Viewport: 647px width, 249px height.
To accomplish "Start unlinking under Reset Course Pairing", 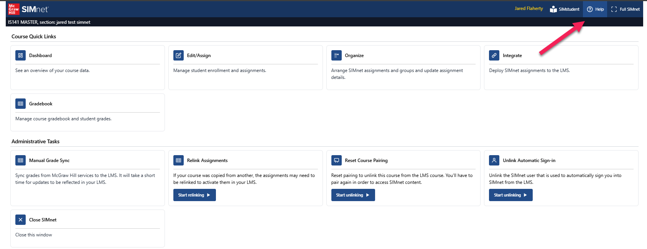I will click(x=353, y=195).
